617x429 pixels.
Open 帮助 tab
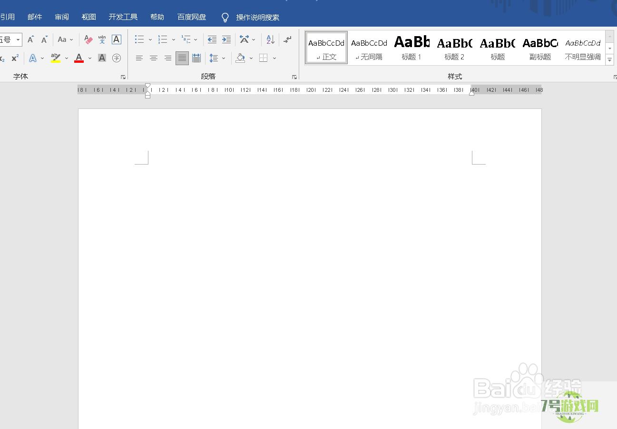pyautogui.click(x=157, y=17)
